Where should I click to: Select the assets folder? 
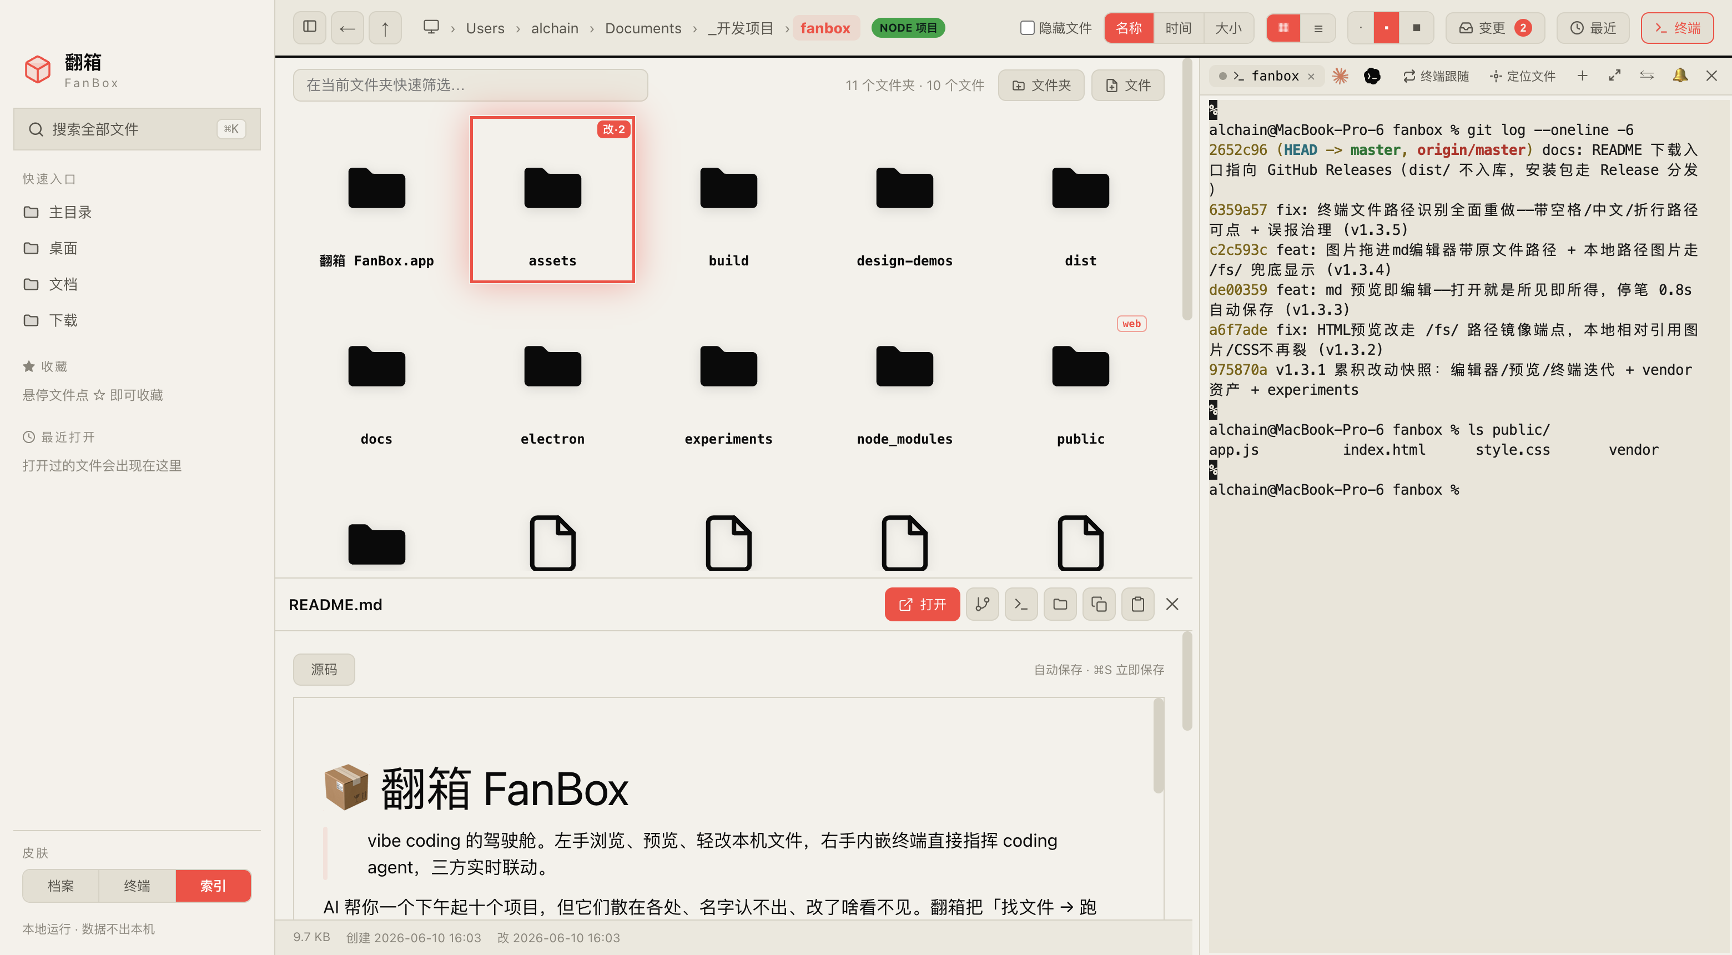[552, 199]
